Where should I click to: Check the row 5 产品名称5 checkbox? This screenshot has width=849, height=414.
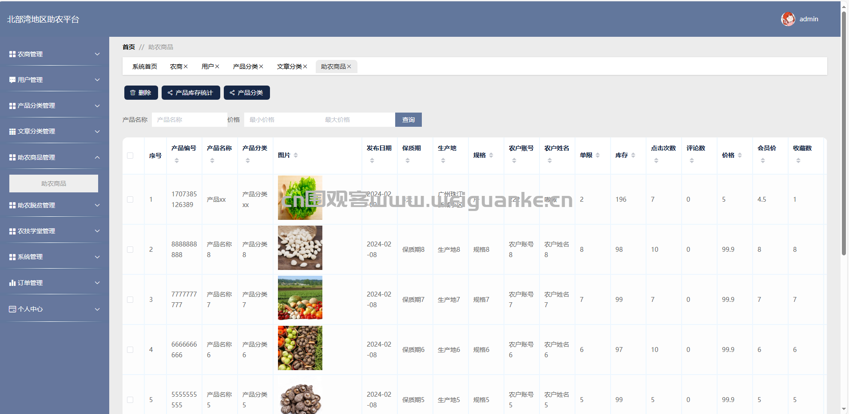130,400
